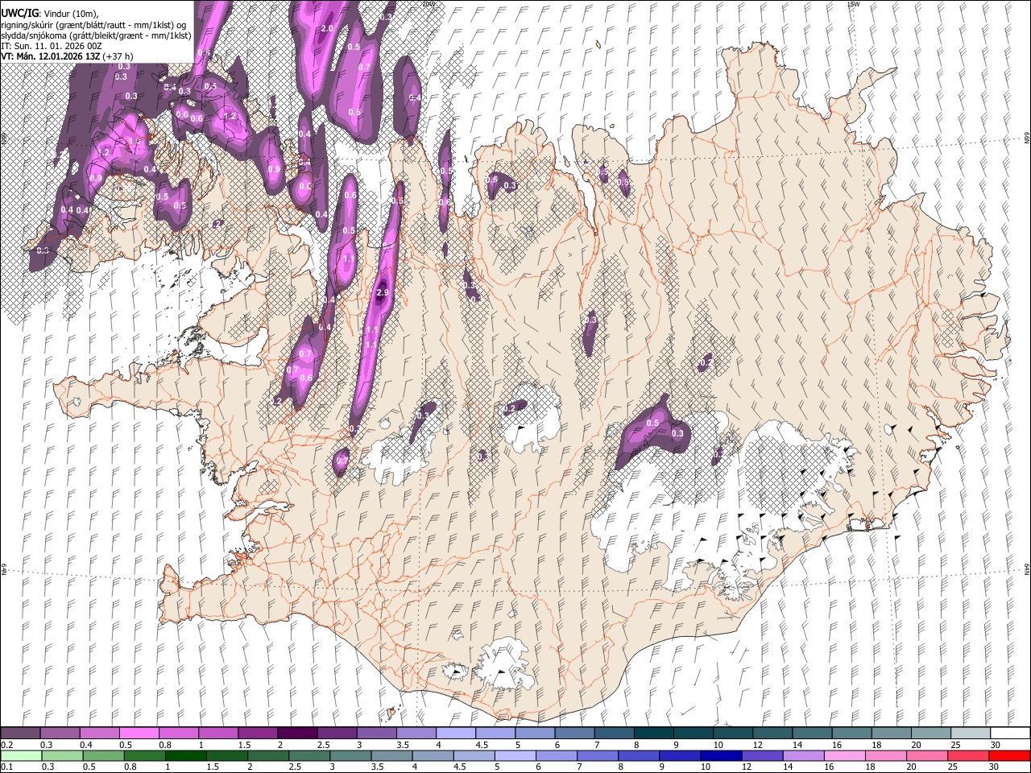Click the 0.8 swatch in upper legend row
The image size is (1031, 773).
click(x=178, y=733)
